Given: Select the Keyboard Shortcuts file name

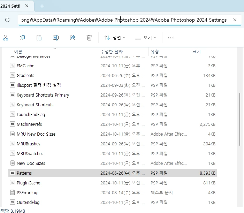Looking at the screenshot, I should pos(35,105).
